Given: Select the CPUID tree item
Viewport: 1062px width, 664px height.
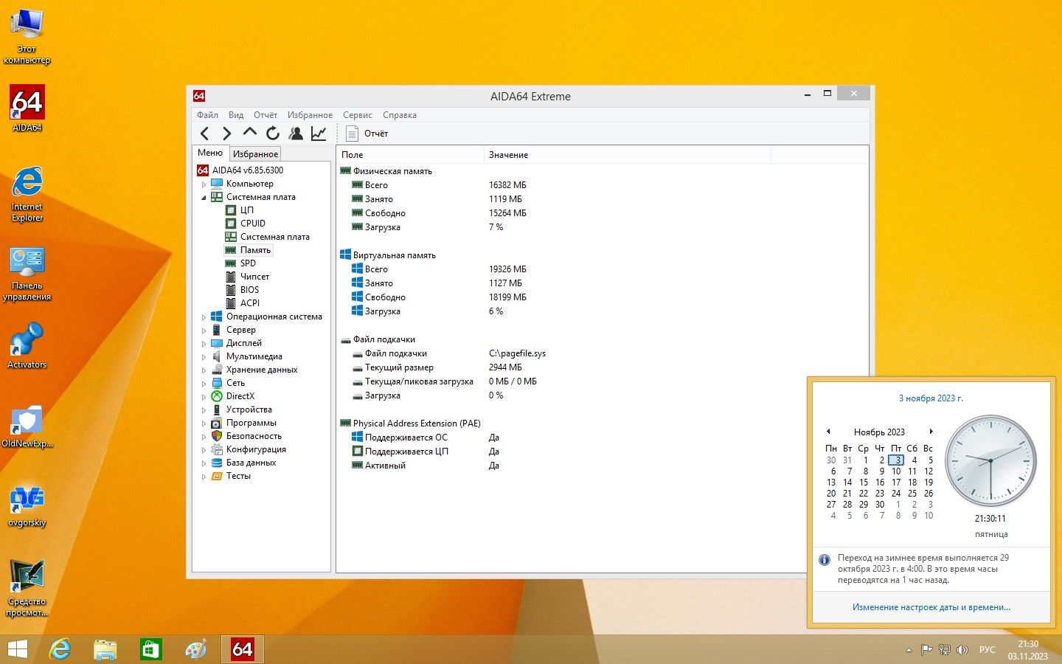Looking at the screenshot, I should click(x=252, y=224).
